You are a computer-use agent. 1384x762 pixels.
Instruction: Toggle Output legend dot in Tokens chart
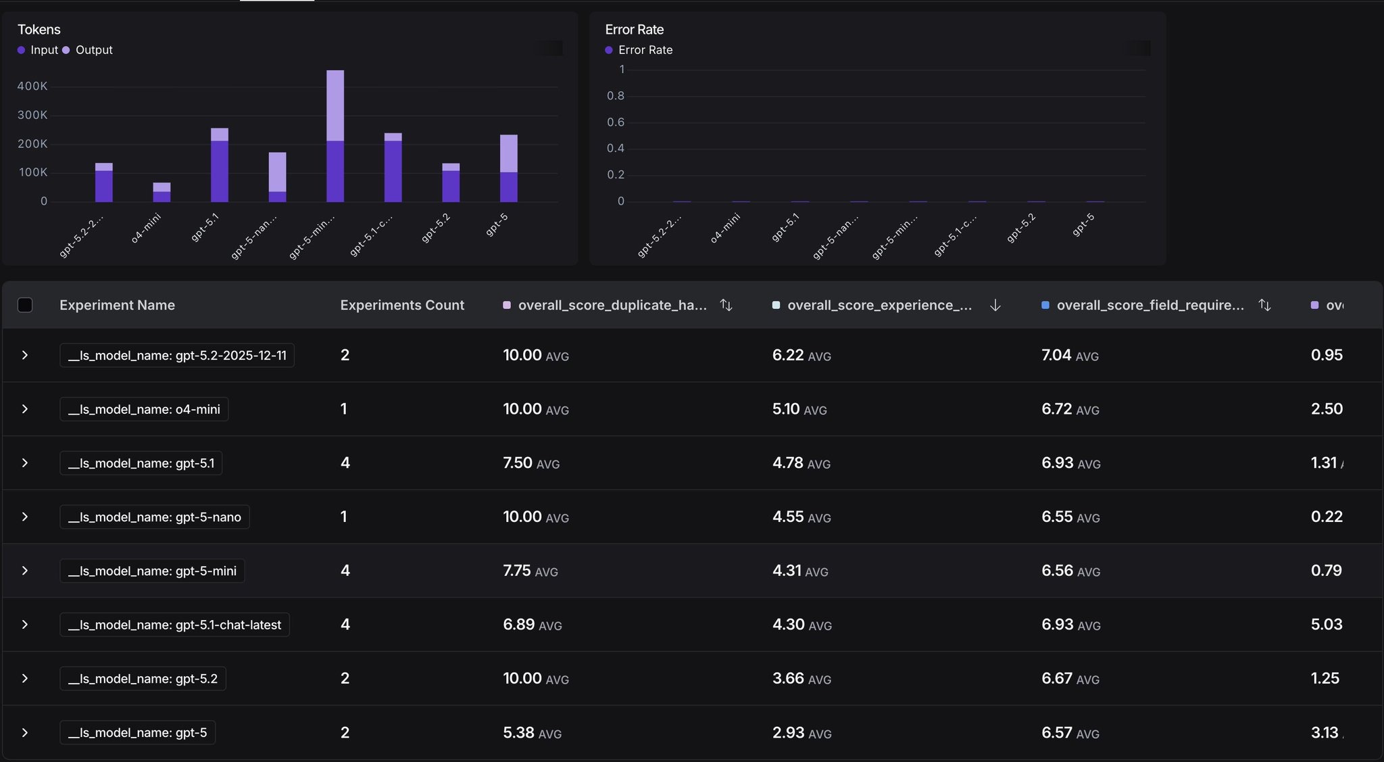pyautogui.click(x=66, y=50)
